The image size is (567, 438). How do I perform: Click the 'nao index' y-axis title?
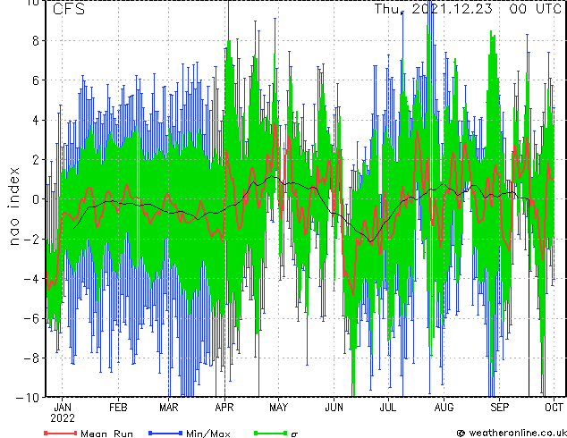13,206
